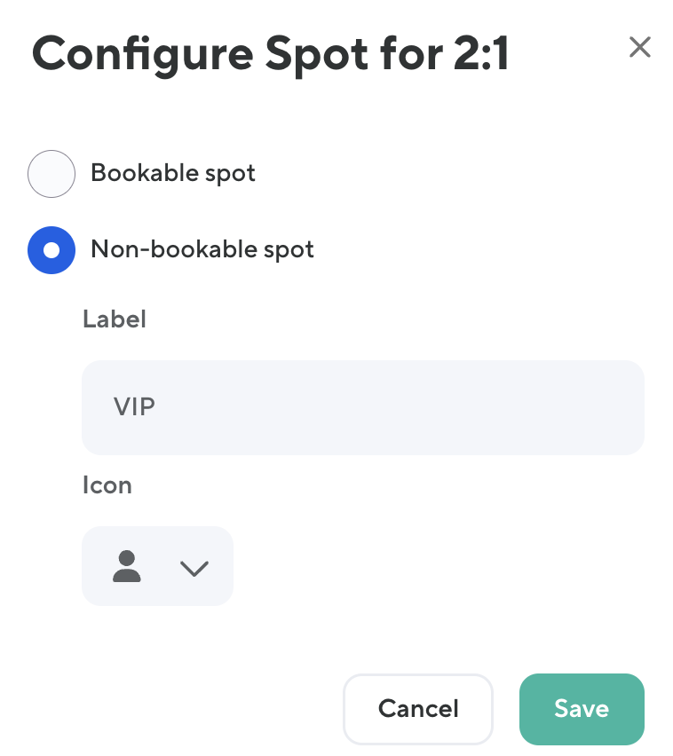Expand the Icon dropdown chevron
The image size is (673, 756).
click(194, 568)
